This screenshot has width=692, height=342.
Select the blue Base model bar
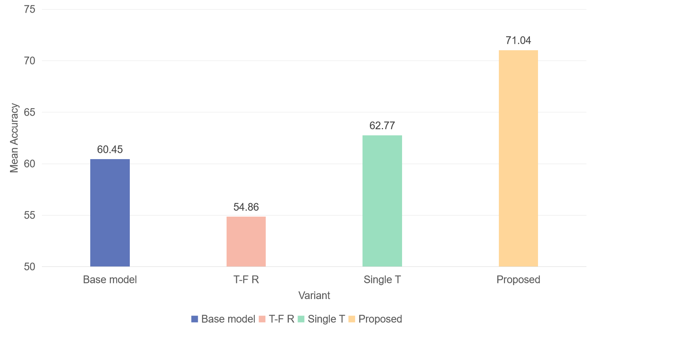click(110, 213)
